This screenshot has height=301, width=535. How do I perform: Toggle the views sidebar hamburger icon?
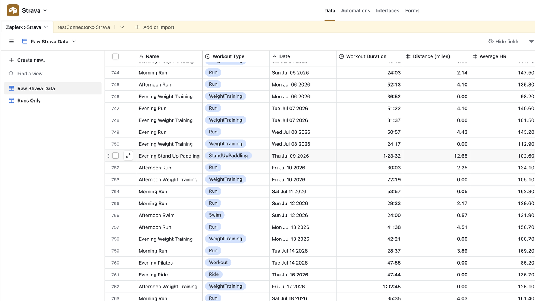click(x=12, y=42)
